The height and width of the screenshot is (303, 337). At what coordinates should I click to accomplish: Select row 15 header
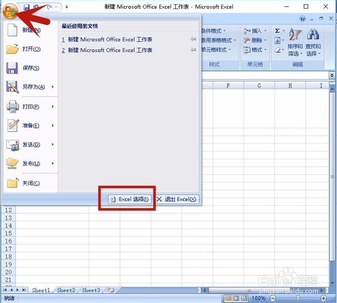pyautogui.click(x=9, y=233)
